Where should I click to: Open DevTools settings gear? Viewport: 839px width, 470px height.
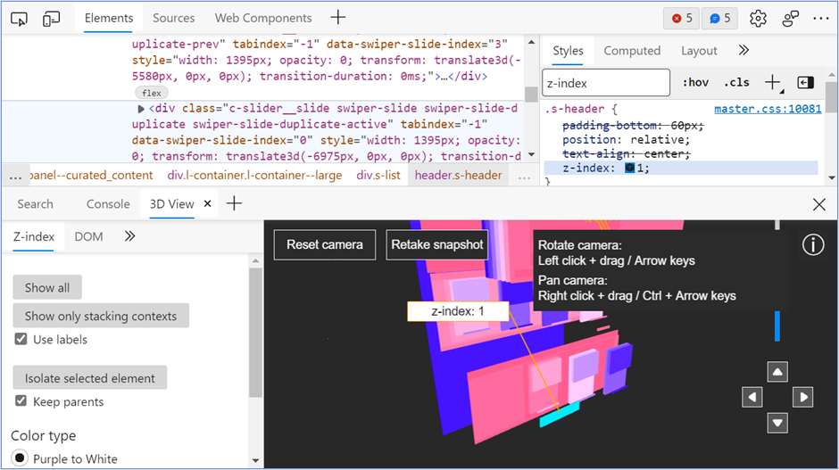pos(758,18)
